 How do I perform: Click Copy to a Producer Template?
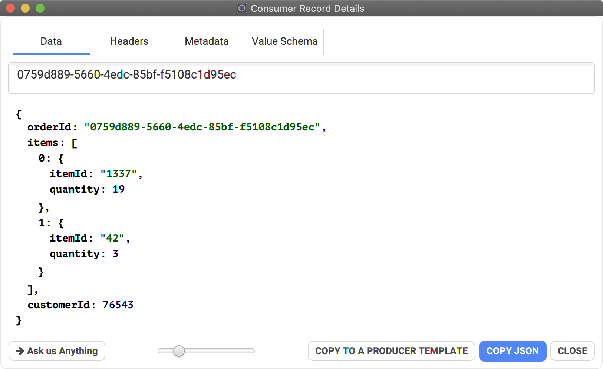point(392,351)
